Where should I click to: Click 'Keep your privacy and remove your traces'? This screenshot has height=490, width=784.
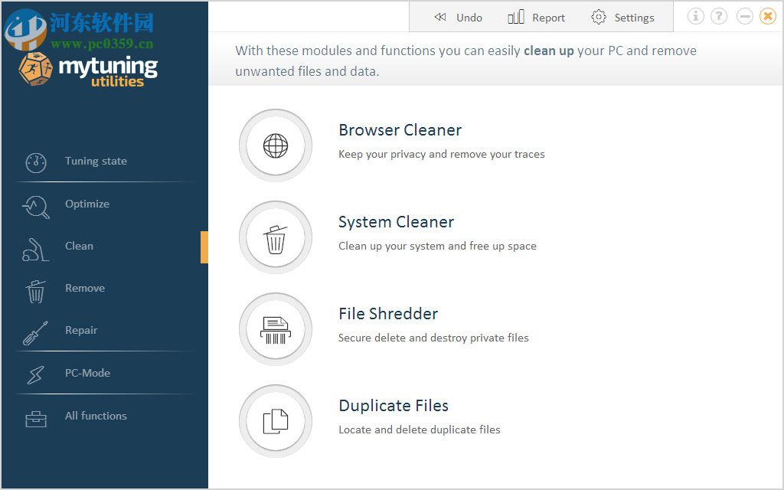[x=442, y=154]
